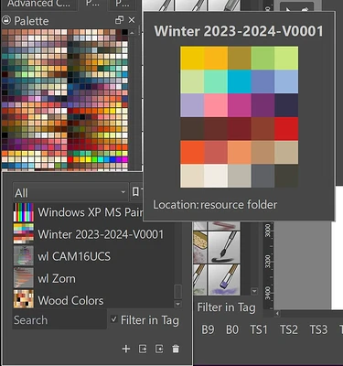Pick the black swatch in palette top row
This screenshot has height=366, width=343.
124,32
